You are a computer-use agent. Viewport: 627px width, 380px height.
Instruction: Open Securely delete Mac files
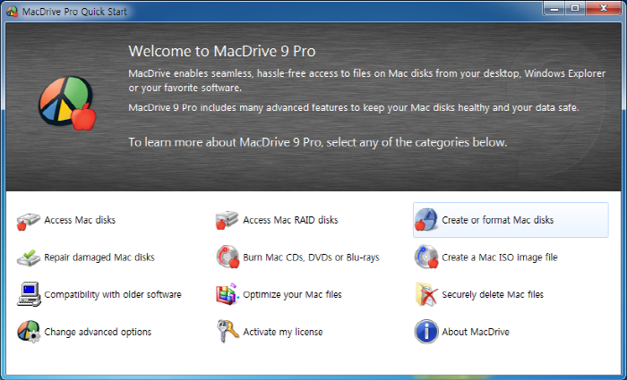point(493,294)
